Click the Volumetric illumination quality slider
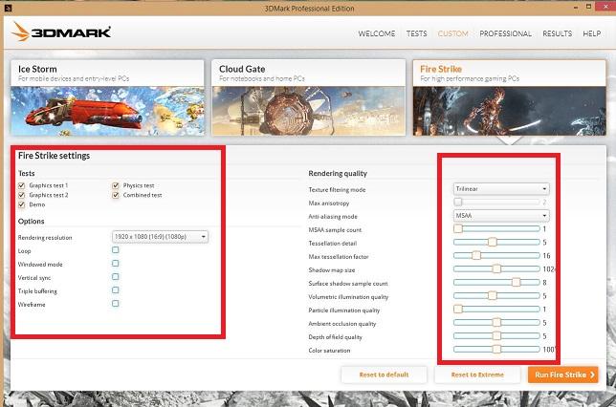Image resolution: width=616 pixels, height=407 pixels. [x=496, y=295]
